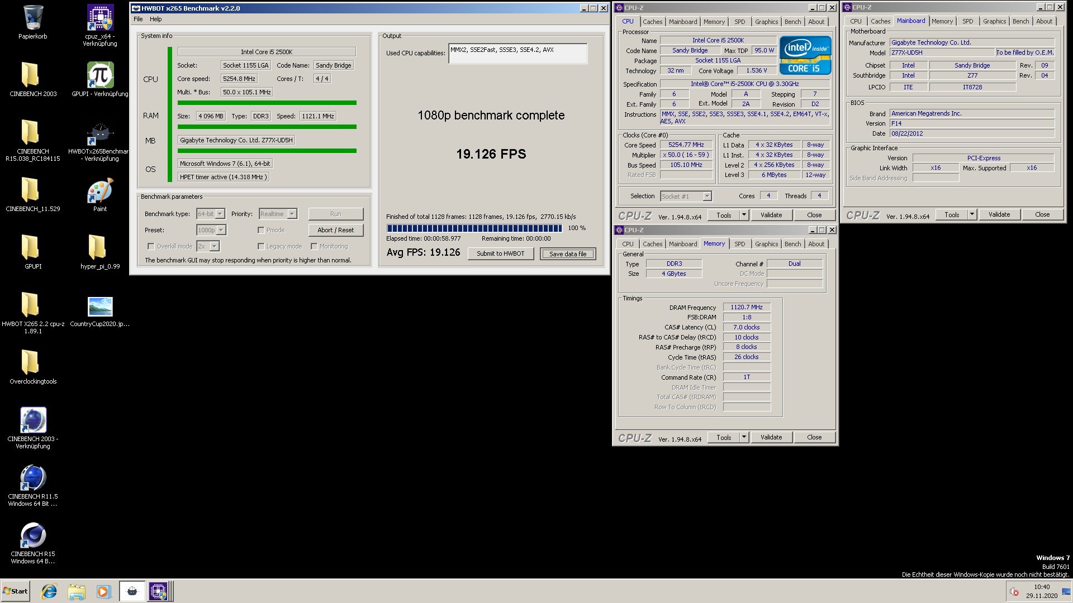Expand Tools arrow in Memory CPU-Z window
The width and height of the screenshot is (1073, 603).
744,437
